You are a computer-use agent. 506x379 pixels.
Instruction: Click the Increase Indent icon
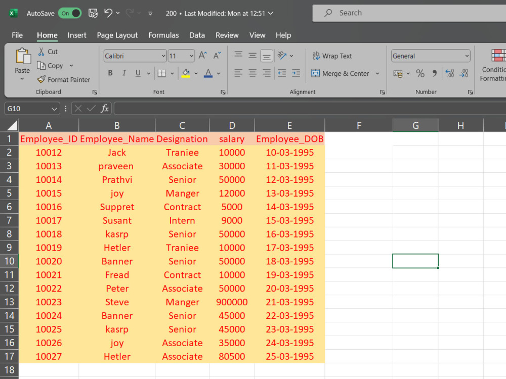(x=296, y=73)
